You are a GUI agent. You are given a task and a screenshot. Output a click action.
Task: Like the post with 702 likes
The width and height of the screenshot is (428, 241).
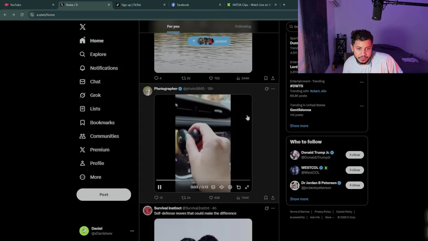pyautogui.click(x=214, y=78)
